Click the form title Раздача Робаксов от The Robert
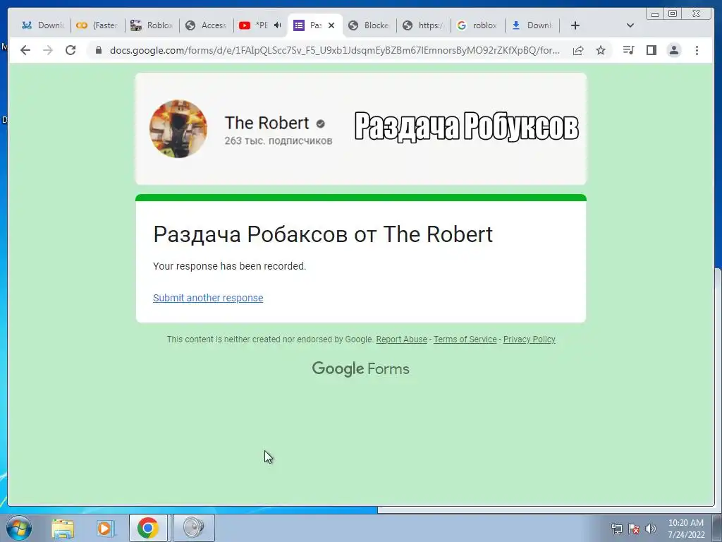This screenshot has height=542, width=722. [323, 234]
